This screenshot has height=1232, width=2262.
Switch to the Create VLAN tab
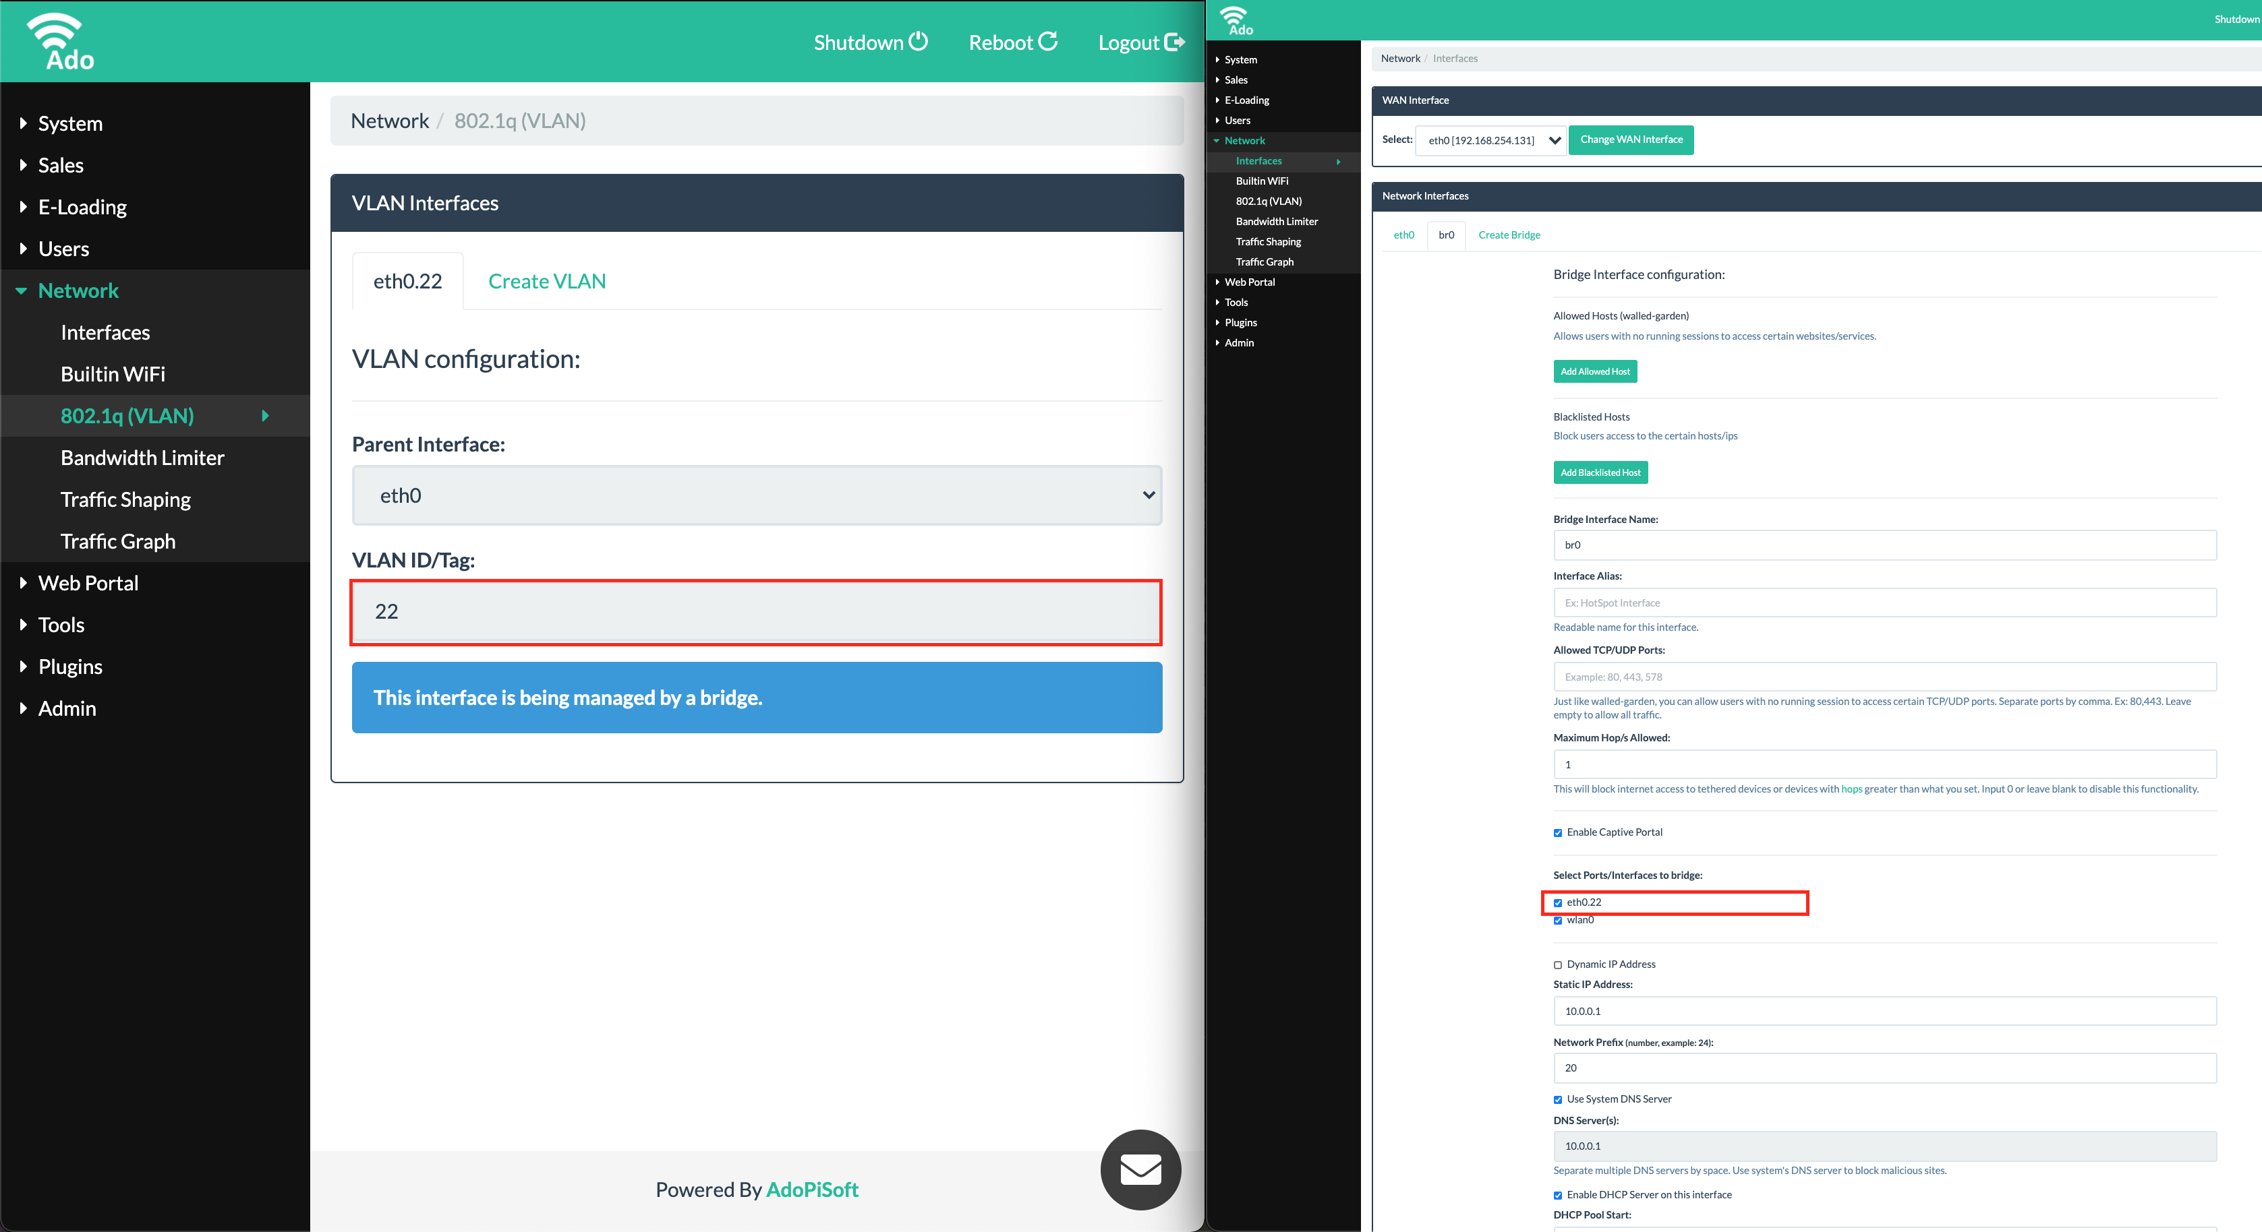tap(546, 282)
